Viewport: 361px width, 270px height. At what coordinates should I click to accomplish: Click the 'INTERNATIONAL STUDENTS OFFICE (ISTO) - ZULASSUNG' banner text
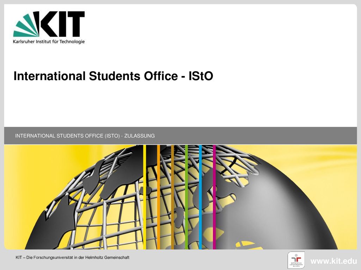(85, 136)
